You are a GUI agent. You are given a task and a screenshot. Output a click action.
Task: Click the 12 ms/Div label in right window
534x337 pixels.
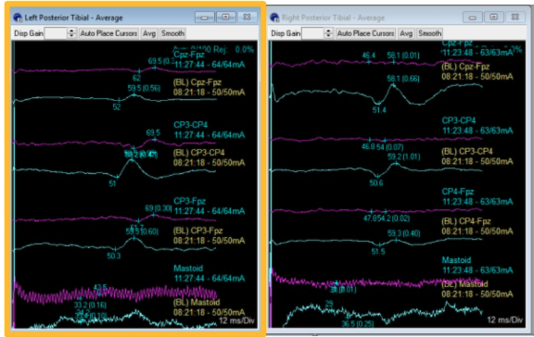[x=505, y=319]
